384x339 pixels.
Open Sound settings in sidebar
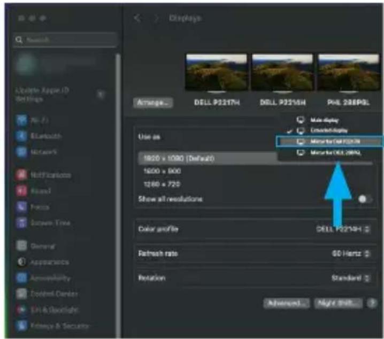click(x=33, y=191)
